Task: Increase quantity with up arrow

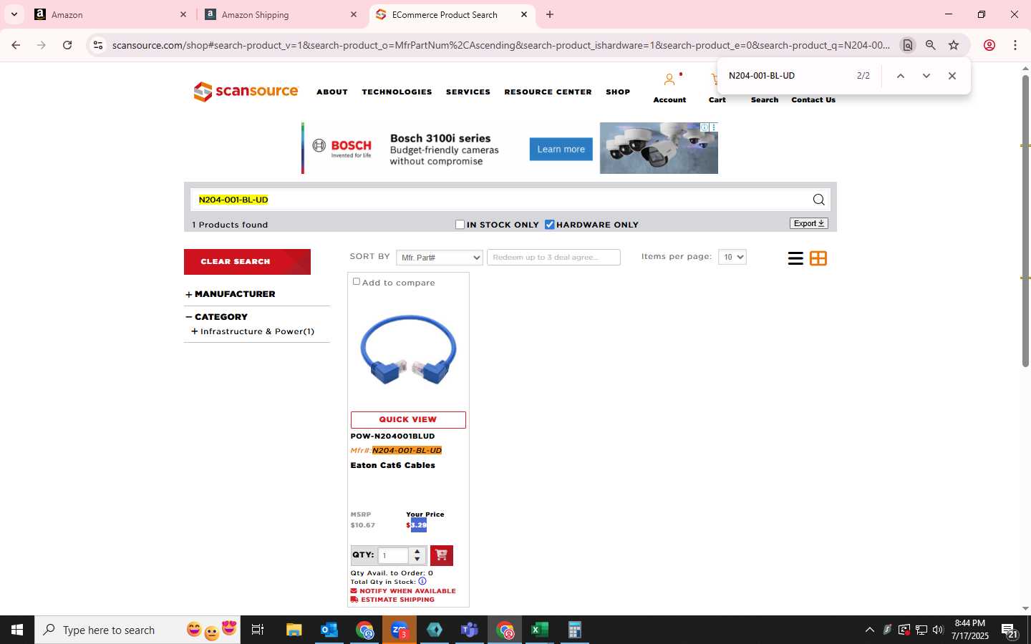Action: 417,551
